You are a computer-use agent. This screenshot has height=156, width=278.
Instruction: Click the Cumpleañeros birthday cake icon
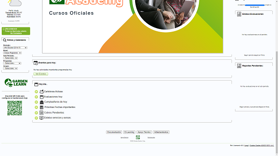(42, 102)
